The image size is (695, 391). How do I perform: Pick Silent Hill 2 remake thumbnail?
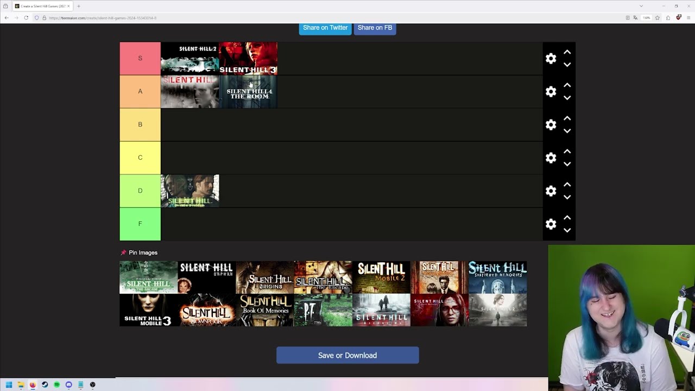click(x=497, y=310)
